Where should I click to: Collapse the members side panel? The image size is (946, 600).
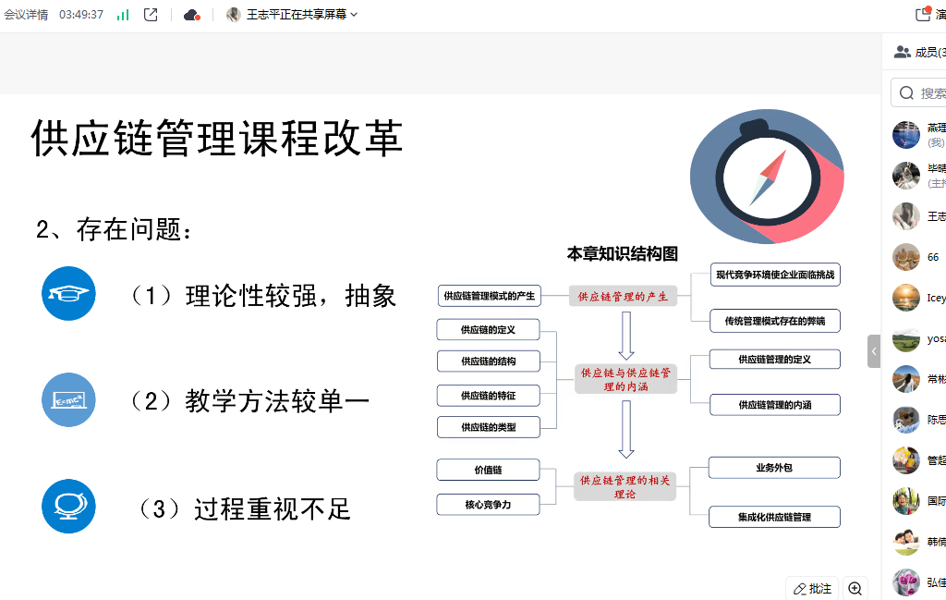click(x=874, y=351)
